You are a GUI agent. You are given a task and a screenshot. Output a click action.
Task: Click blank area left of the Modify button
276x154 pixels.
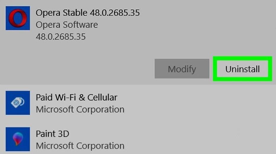pyautogui.click(x=89, y=69)
